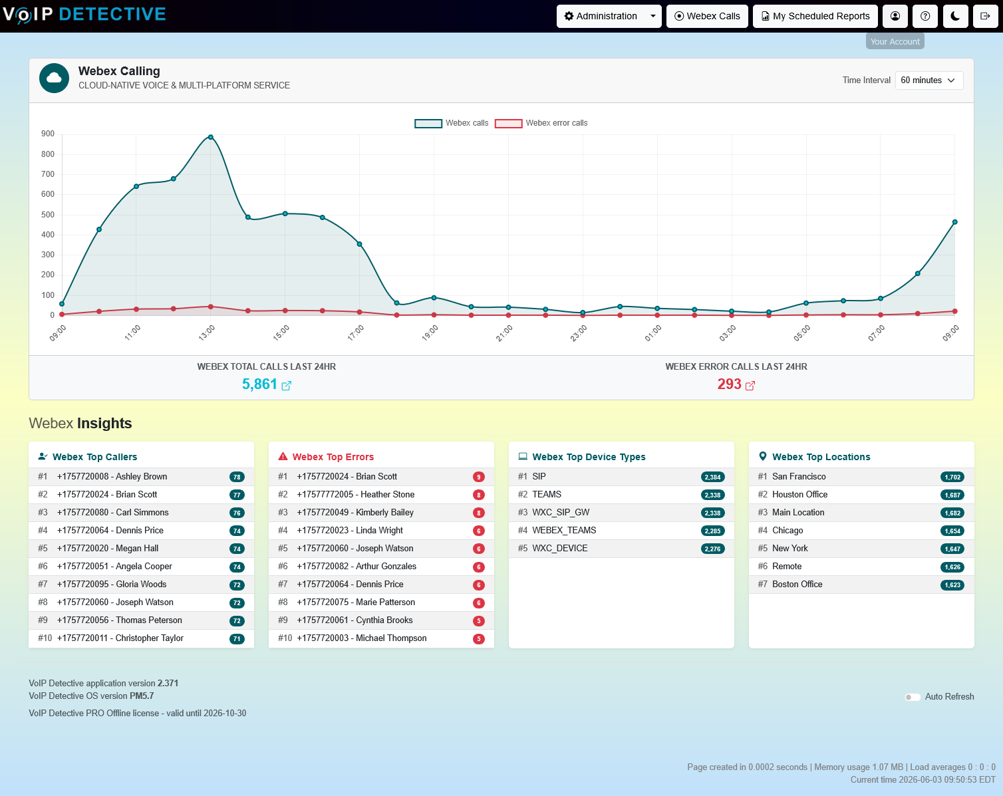This screenshot has height=796, width=1003.
Task: Toggle Webex error calls legend series
Action: tap(541, 123)
